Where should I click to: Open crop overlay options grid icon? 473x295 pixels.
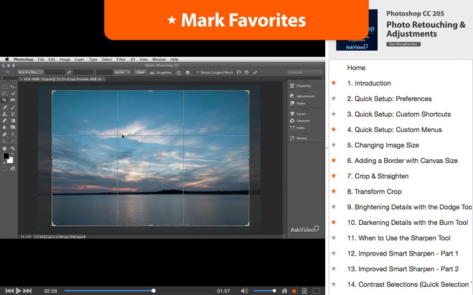179,73
